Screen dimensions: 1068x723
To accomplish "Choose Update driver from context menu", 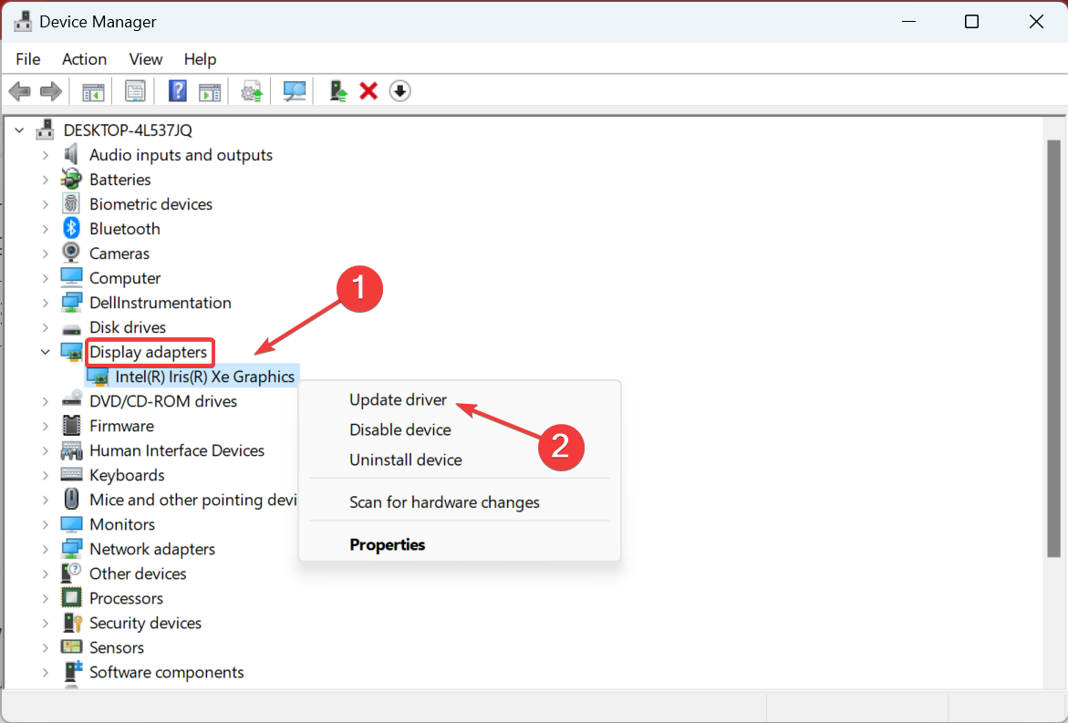I will (398, 399).
